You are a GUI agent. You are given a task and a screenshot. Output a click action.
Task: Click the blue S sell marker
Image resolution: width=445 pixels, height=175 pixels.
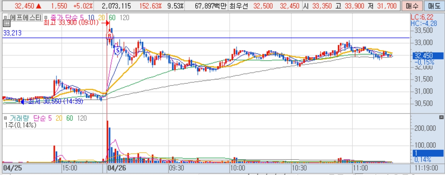click(x=117, y=50)
